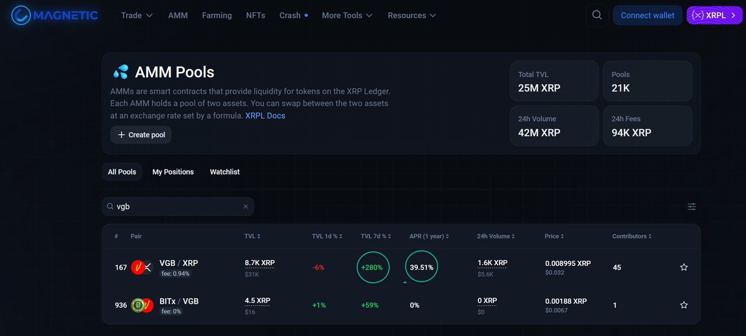Click the Connect wallet button
Image resolution: width=746 pixels, height=336 pixels.
point(648,15)
